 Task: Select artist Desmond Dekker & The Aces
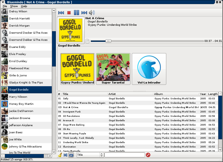coord(26,40)
